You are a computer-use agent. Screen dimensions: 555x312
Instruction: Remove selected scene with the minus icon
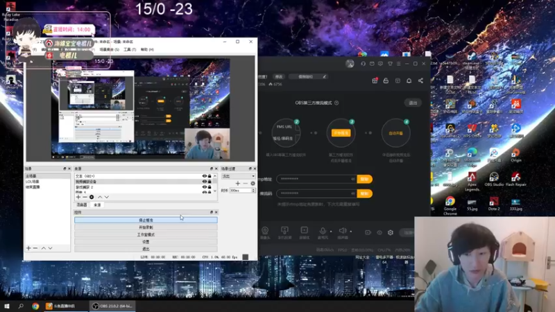[35, 248]
